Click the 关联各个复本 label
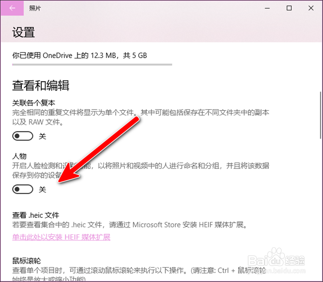The height and width of the screenshot is (282, 323). (x=34, y=103)
